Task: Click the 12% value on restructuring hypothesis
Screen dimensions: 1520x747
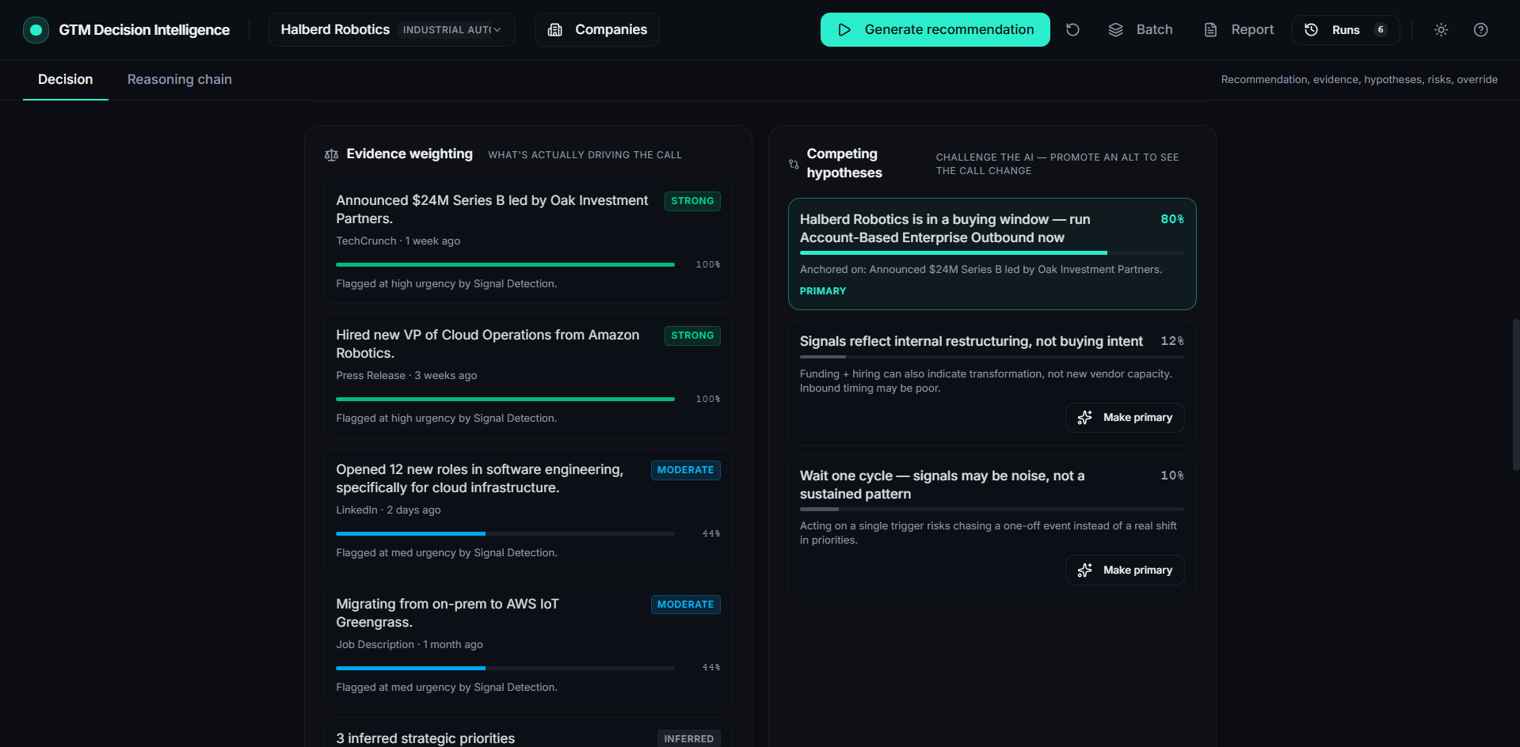Action: coord(1172,341)
